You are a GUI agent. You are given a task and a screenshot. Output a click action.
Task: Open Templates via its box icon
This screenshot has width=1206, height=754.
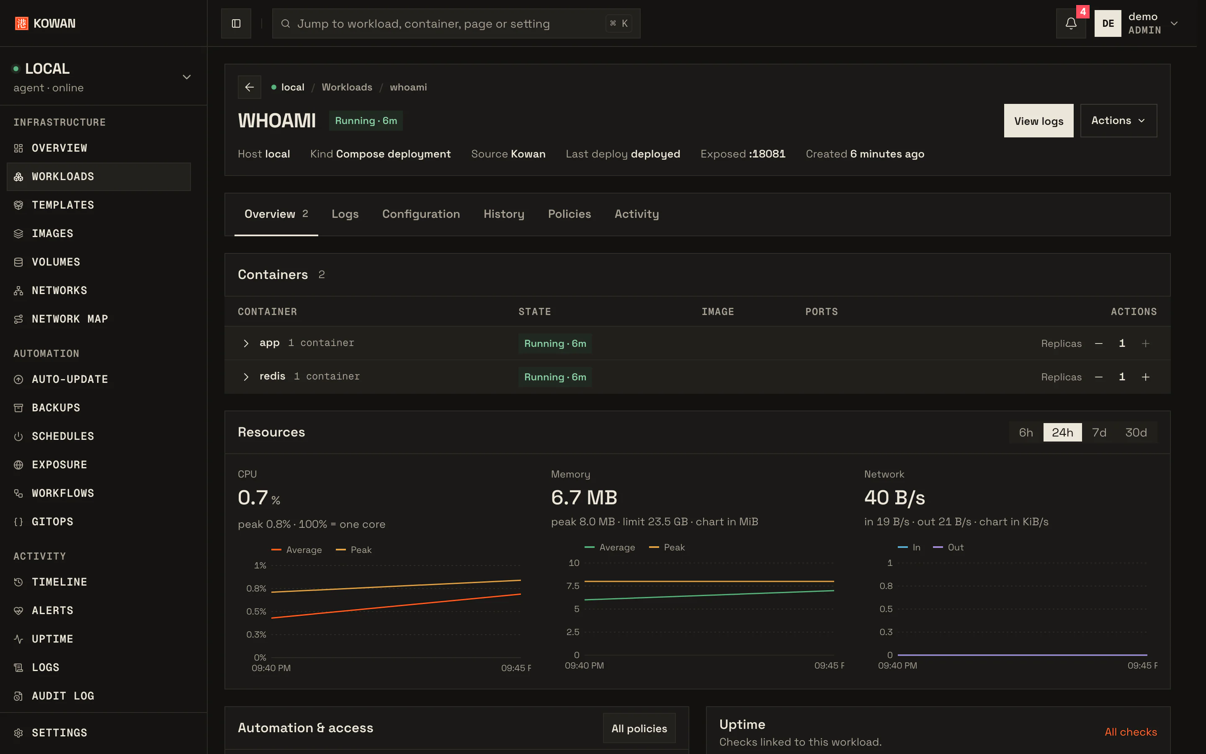(18, 205)
